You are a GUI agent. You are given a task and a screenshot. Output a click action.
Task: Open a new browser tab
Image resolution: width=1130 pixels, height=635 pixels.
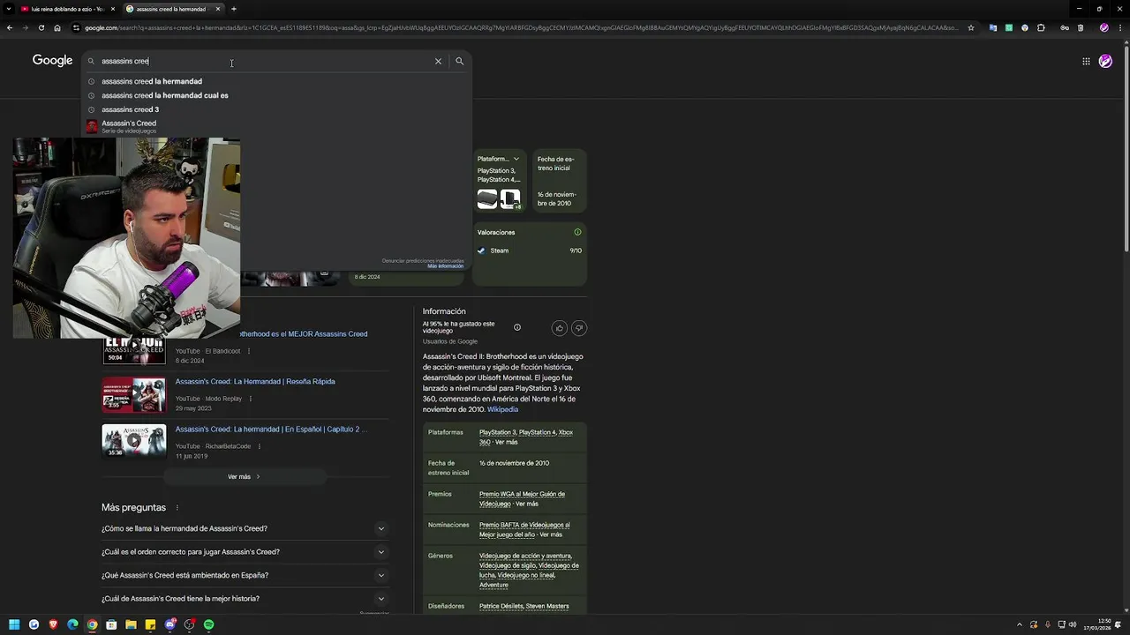tap(233, 9)
